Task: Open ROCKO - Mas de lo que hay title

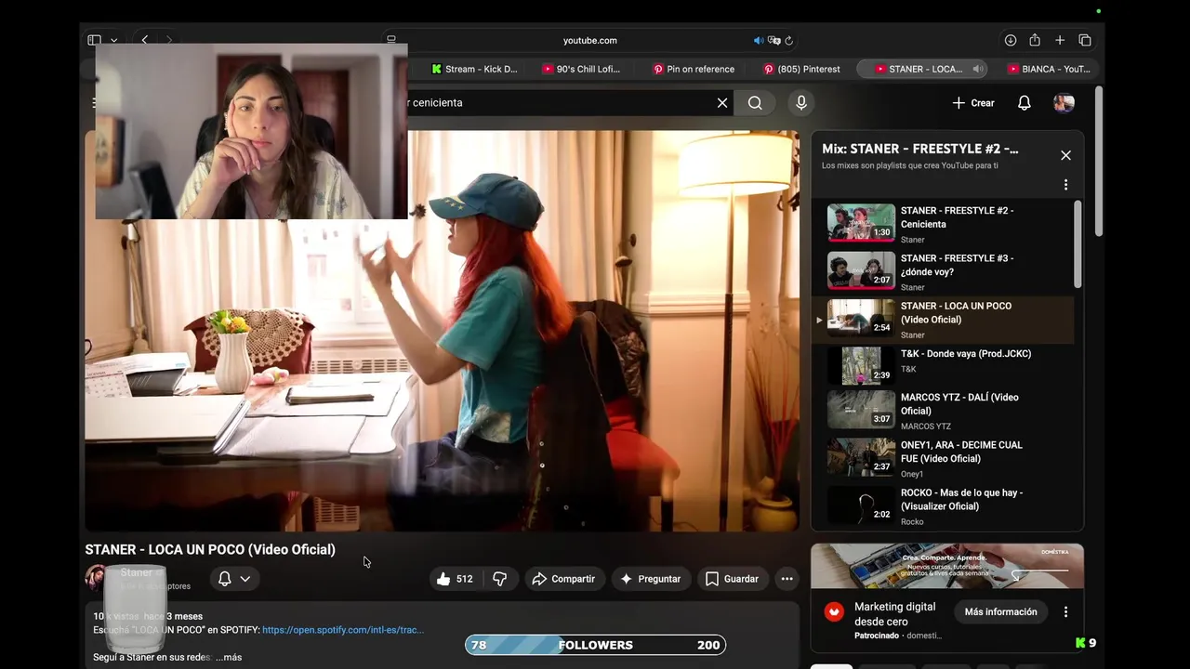Action: 961,499
